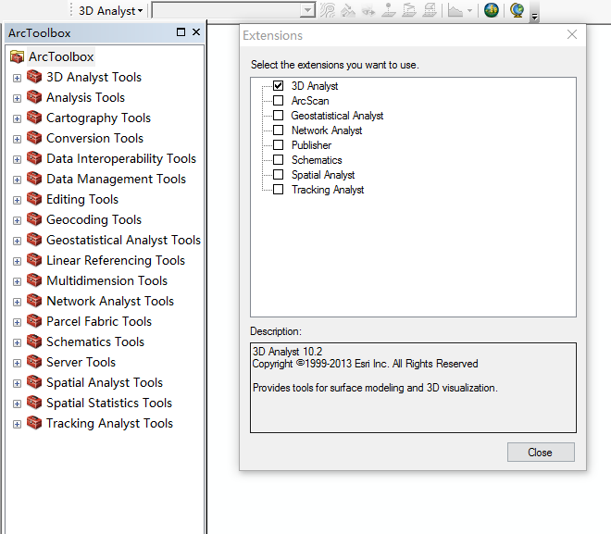
Task: Select the 'Conversion Tools' tree label
Action: (94, 138)
